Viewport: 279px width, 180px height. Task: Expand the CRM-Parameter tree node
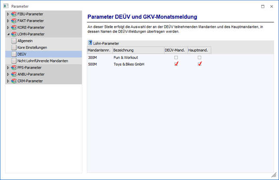coord(8,81)
